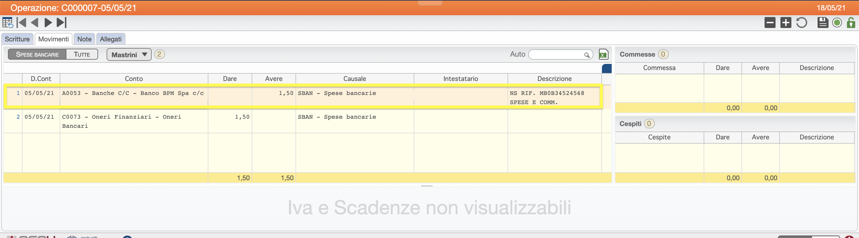The image size is (859, 238).
Task: Go to previous record
Action: point(34,23)
